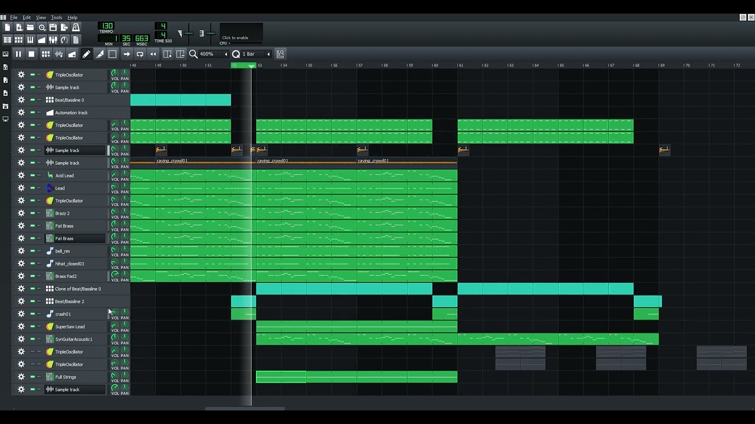755x424 pixels.
Task: Mute the Acid Lead track
Action: click(32, 175)
